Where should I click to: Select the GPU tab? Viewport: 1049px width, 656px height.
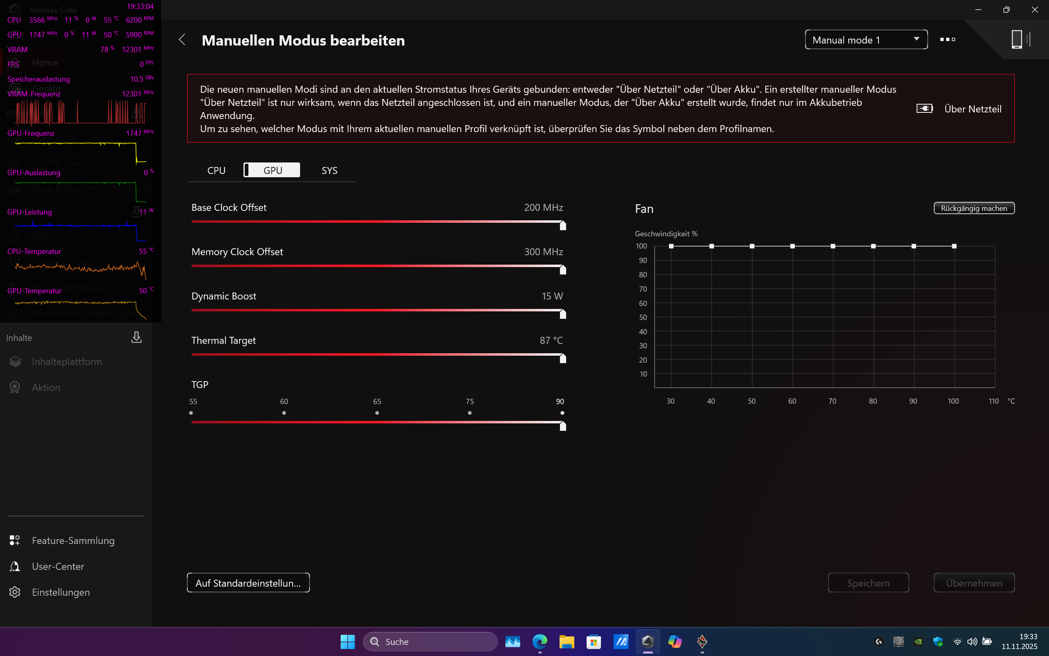click(x=272, y=171)
